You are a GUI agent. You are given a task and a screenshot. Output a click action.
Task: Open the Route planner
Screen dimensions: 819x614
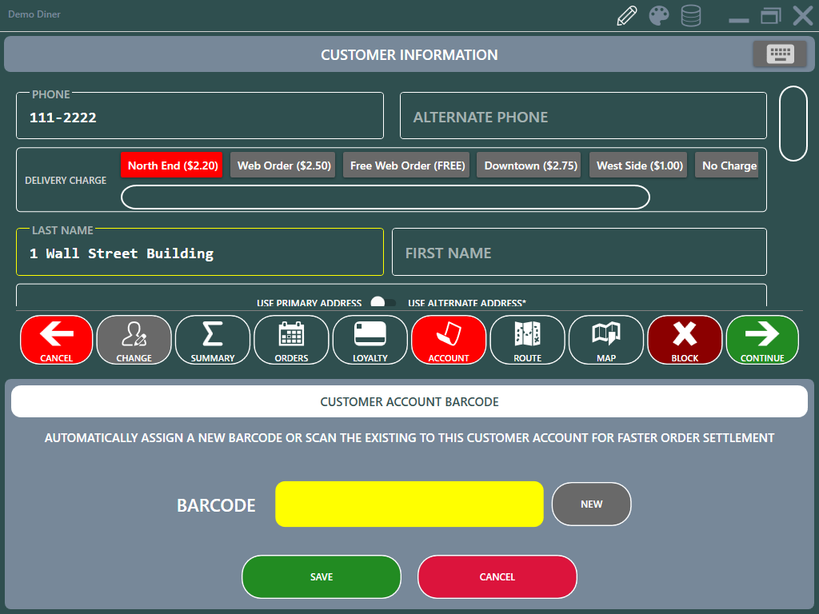[x=527, y=341]
